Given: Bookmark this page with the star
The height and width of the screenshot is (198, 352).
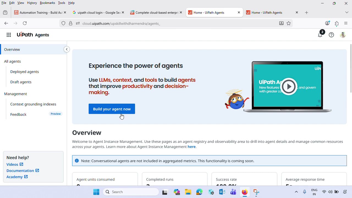Looking at the screenshot, I should click(x=288, y=23).
